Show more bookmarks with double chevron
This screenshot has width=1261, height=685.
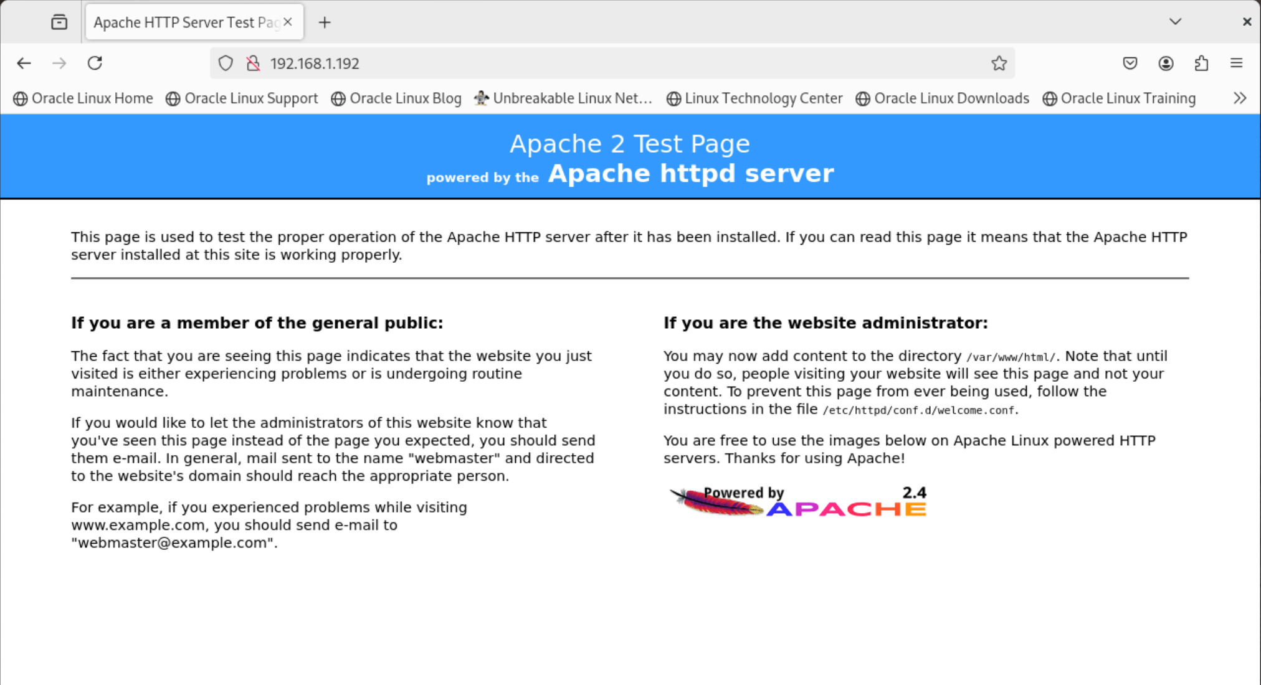[x=1239, y=98]
